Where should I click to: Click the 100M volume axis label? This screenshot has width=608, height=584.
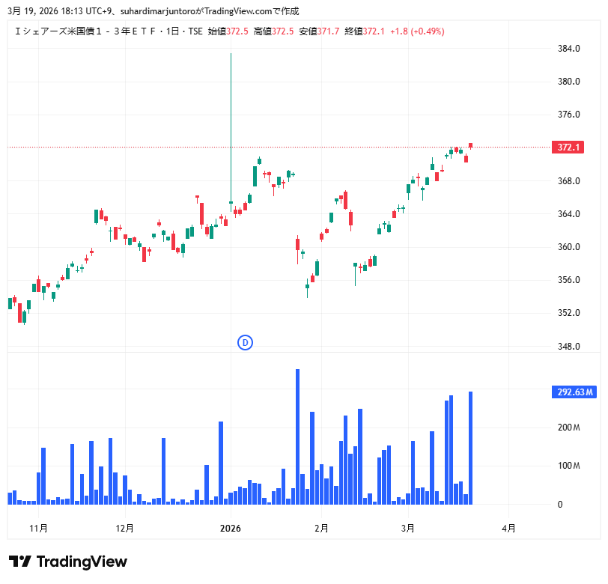569,466
